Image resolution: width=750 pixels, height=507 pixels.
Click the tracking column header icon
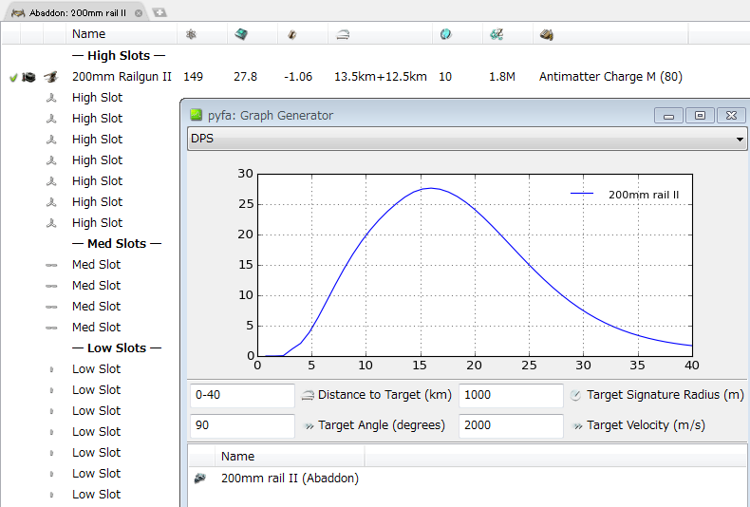pos(445,34)
